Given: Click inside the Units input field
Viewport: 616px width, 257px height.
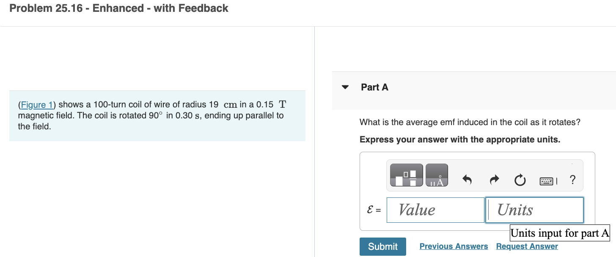Looking at the screenshot, I should click(534, 210).
